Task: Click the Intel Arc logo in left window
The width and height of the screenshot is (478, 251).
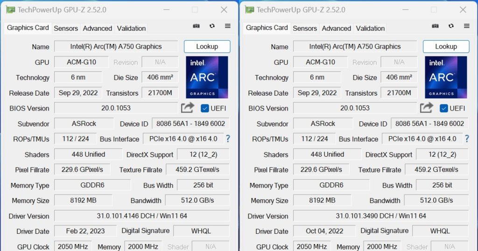Action: click(207, 77)
